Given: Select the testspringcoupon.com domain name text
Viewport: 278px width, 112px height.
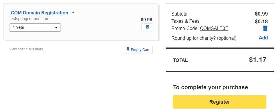Looking at the screenshot, I should [x=29, y=19].
